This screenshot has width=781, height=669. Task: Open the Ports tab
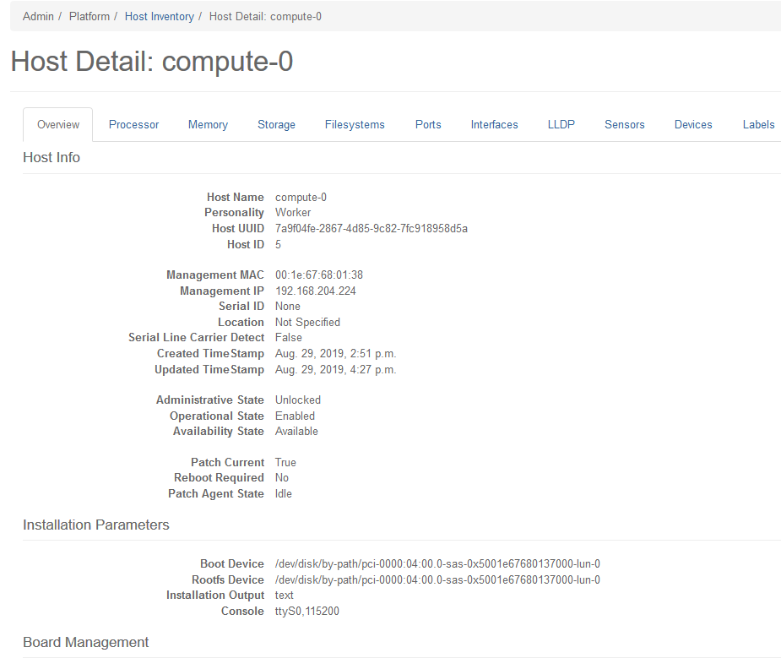coord(428,124)
